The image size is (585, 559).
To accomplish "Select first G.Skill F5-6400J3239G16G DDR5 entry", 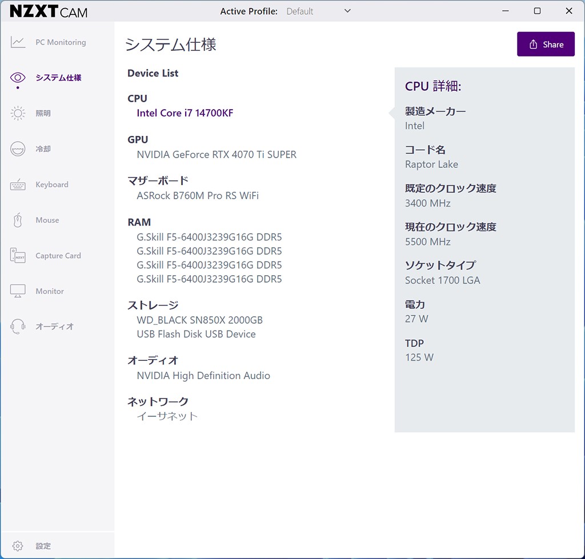I will [x=209, y=237].
